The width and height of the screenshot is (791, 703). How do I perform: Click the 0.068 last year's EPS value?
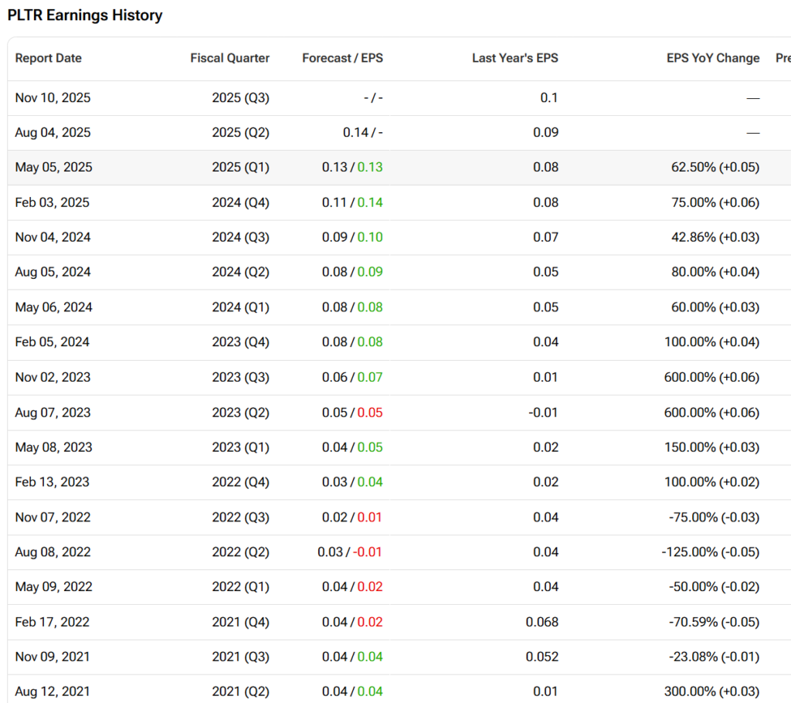tap(541, 622)
